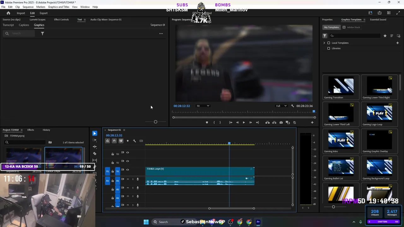Go to In point
The width and height of the screenshot is (404, 227).
pos(231,122)
